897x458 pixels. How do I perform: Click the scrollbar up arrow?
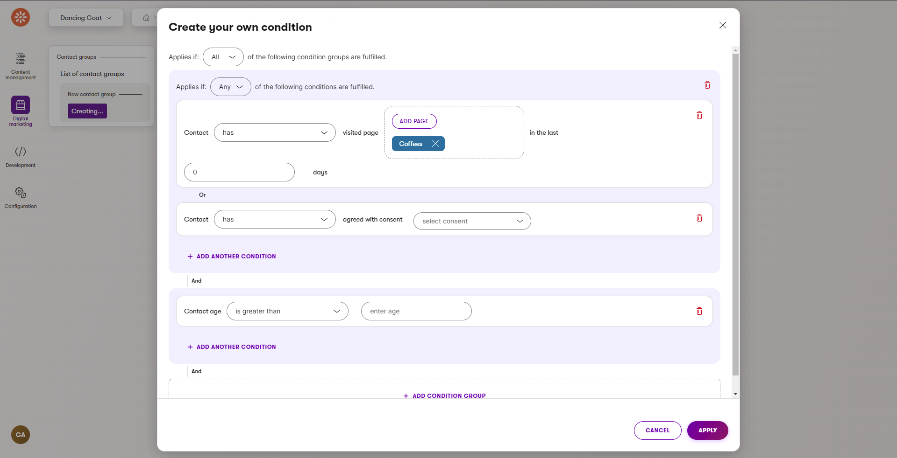tap(735, 50)
